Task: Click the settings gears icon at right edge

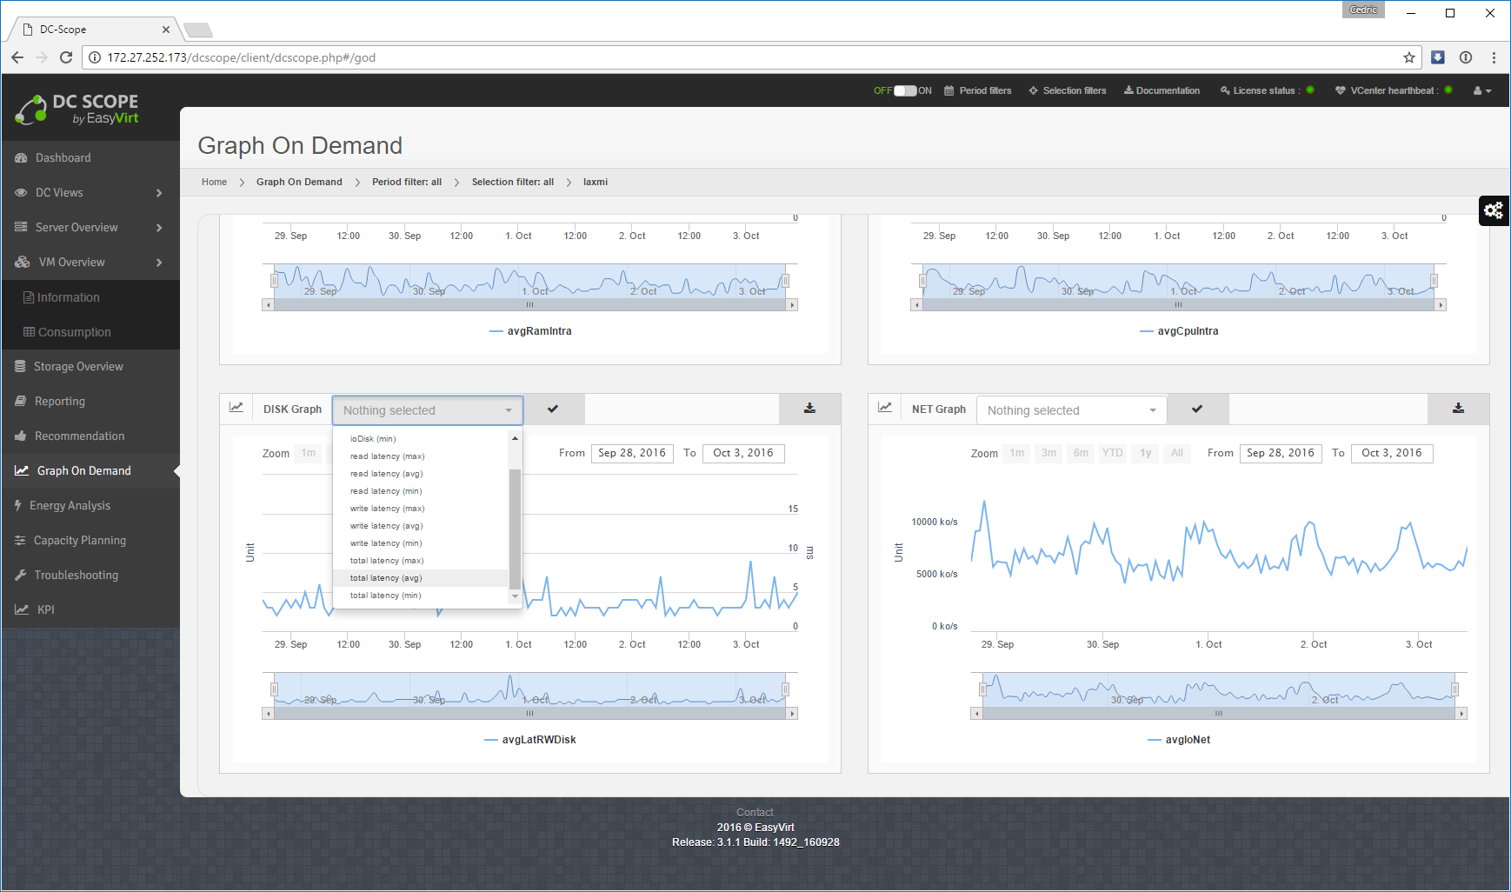Action: coord(1494,210)
